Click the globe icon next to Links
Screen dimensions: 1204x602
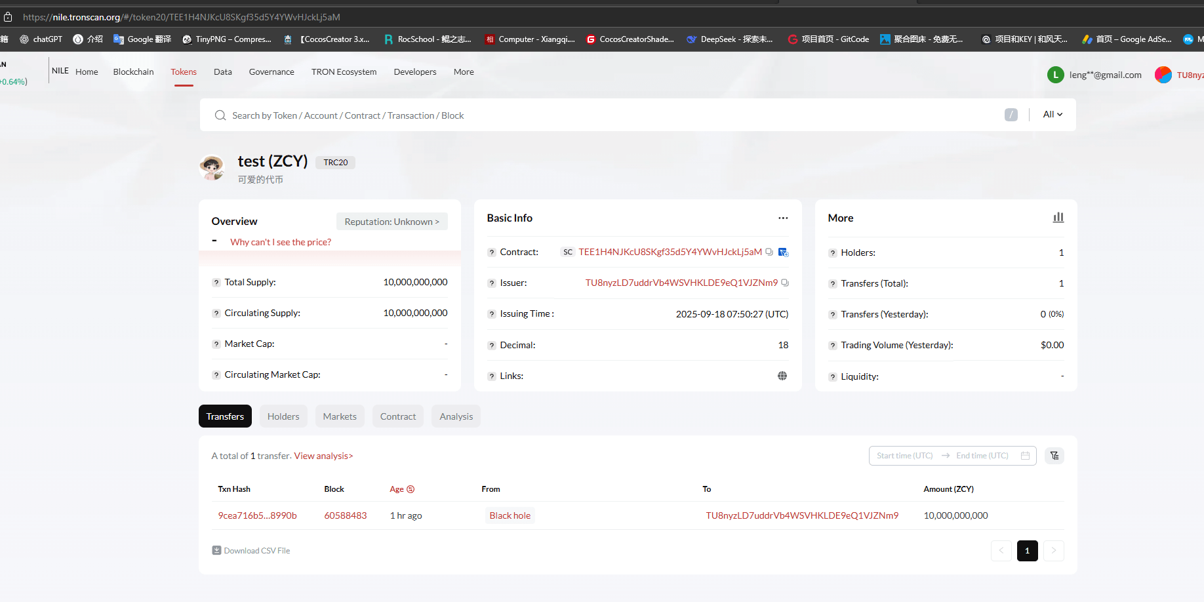coord(782,376)
